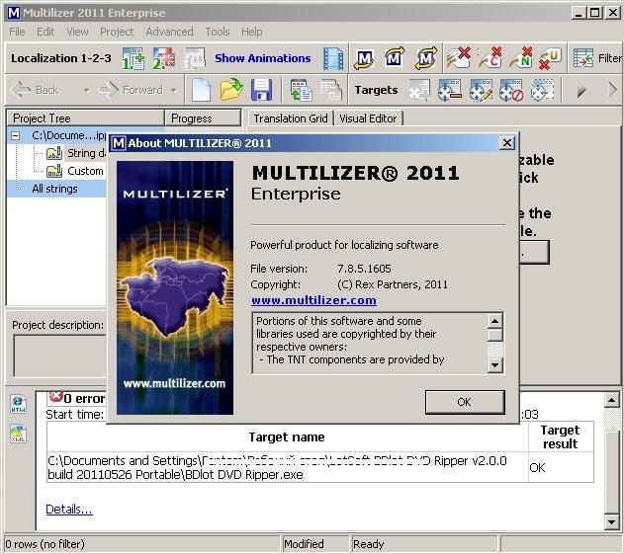The width and height of the screenshot is (624, 554).
Task: Click the greyed-out grid export icon
Action: 331,90
